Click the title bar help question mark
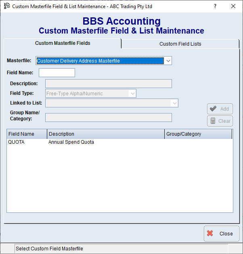This screenshot has width=243, height=254. [215, 6]
